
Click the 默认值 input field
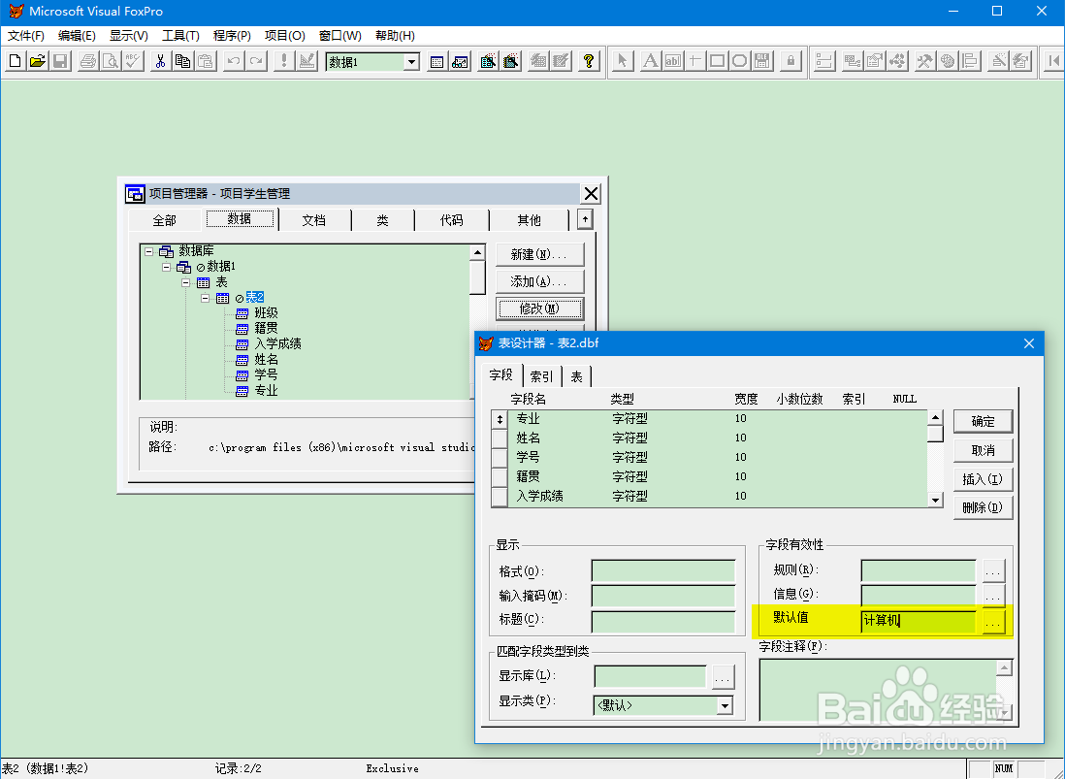click(919, 621)
